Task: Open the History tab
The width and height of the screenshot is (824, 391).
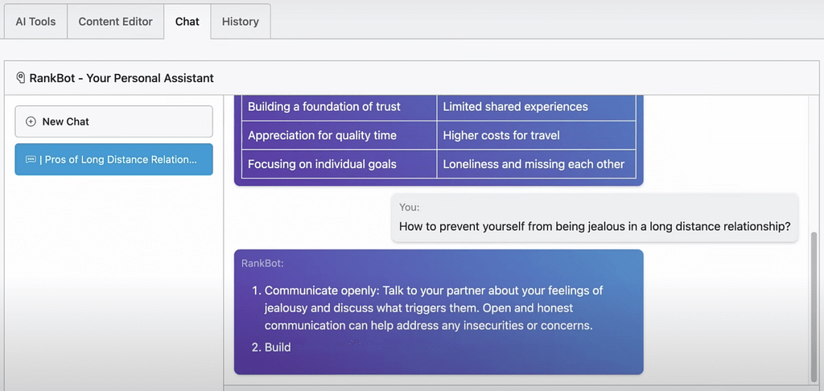Action: tap(240, 22)
